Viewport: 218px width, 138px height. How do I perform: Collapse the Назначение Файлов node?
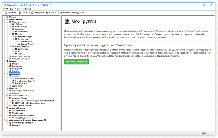(4, 96)
